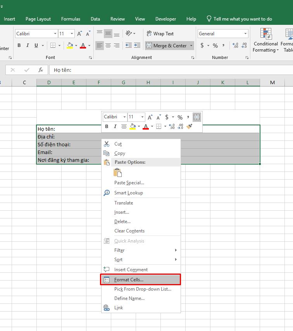Open the mini toolbar font size dropdown
Viewport: 293px width, 331px height.
pyautogui.click(x=143, y=117)
